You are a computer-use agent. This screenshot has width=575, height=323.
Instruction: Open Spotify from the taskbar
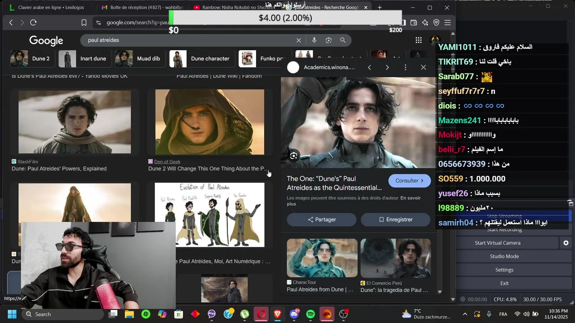pos(310,314)
